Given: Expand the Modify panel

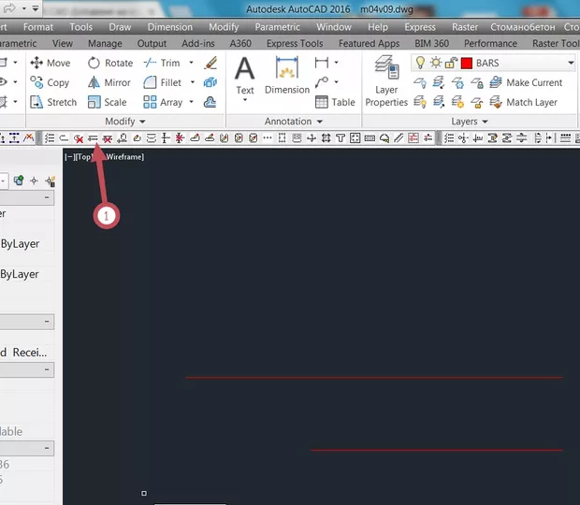Looking at the screenshot, I should pos(125,122).
